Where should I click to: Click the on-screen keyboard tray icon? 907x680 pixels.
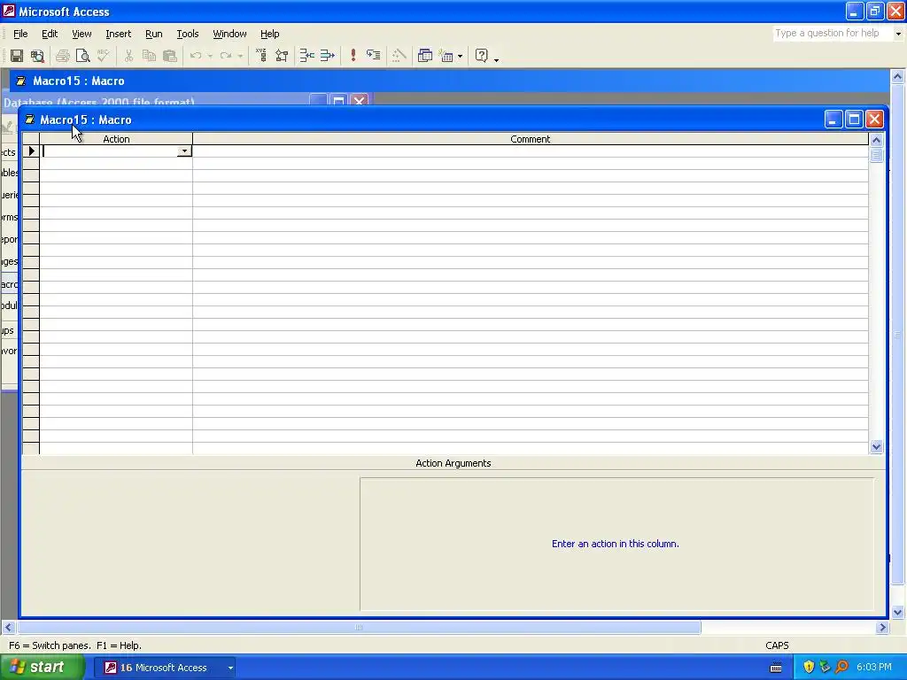click(776, 668)
